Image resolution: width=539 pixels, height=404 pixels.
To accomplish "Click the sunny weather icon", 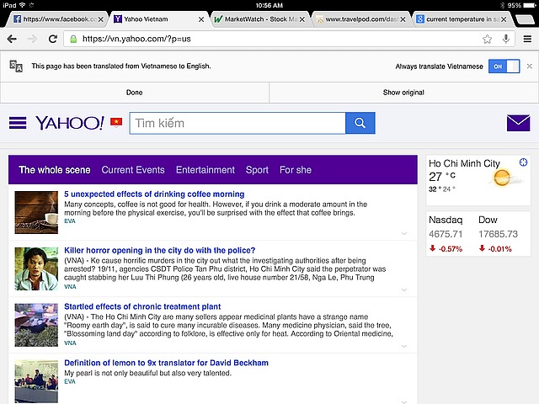I will tap(504, 178).
